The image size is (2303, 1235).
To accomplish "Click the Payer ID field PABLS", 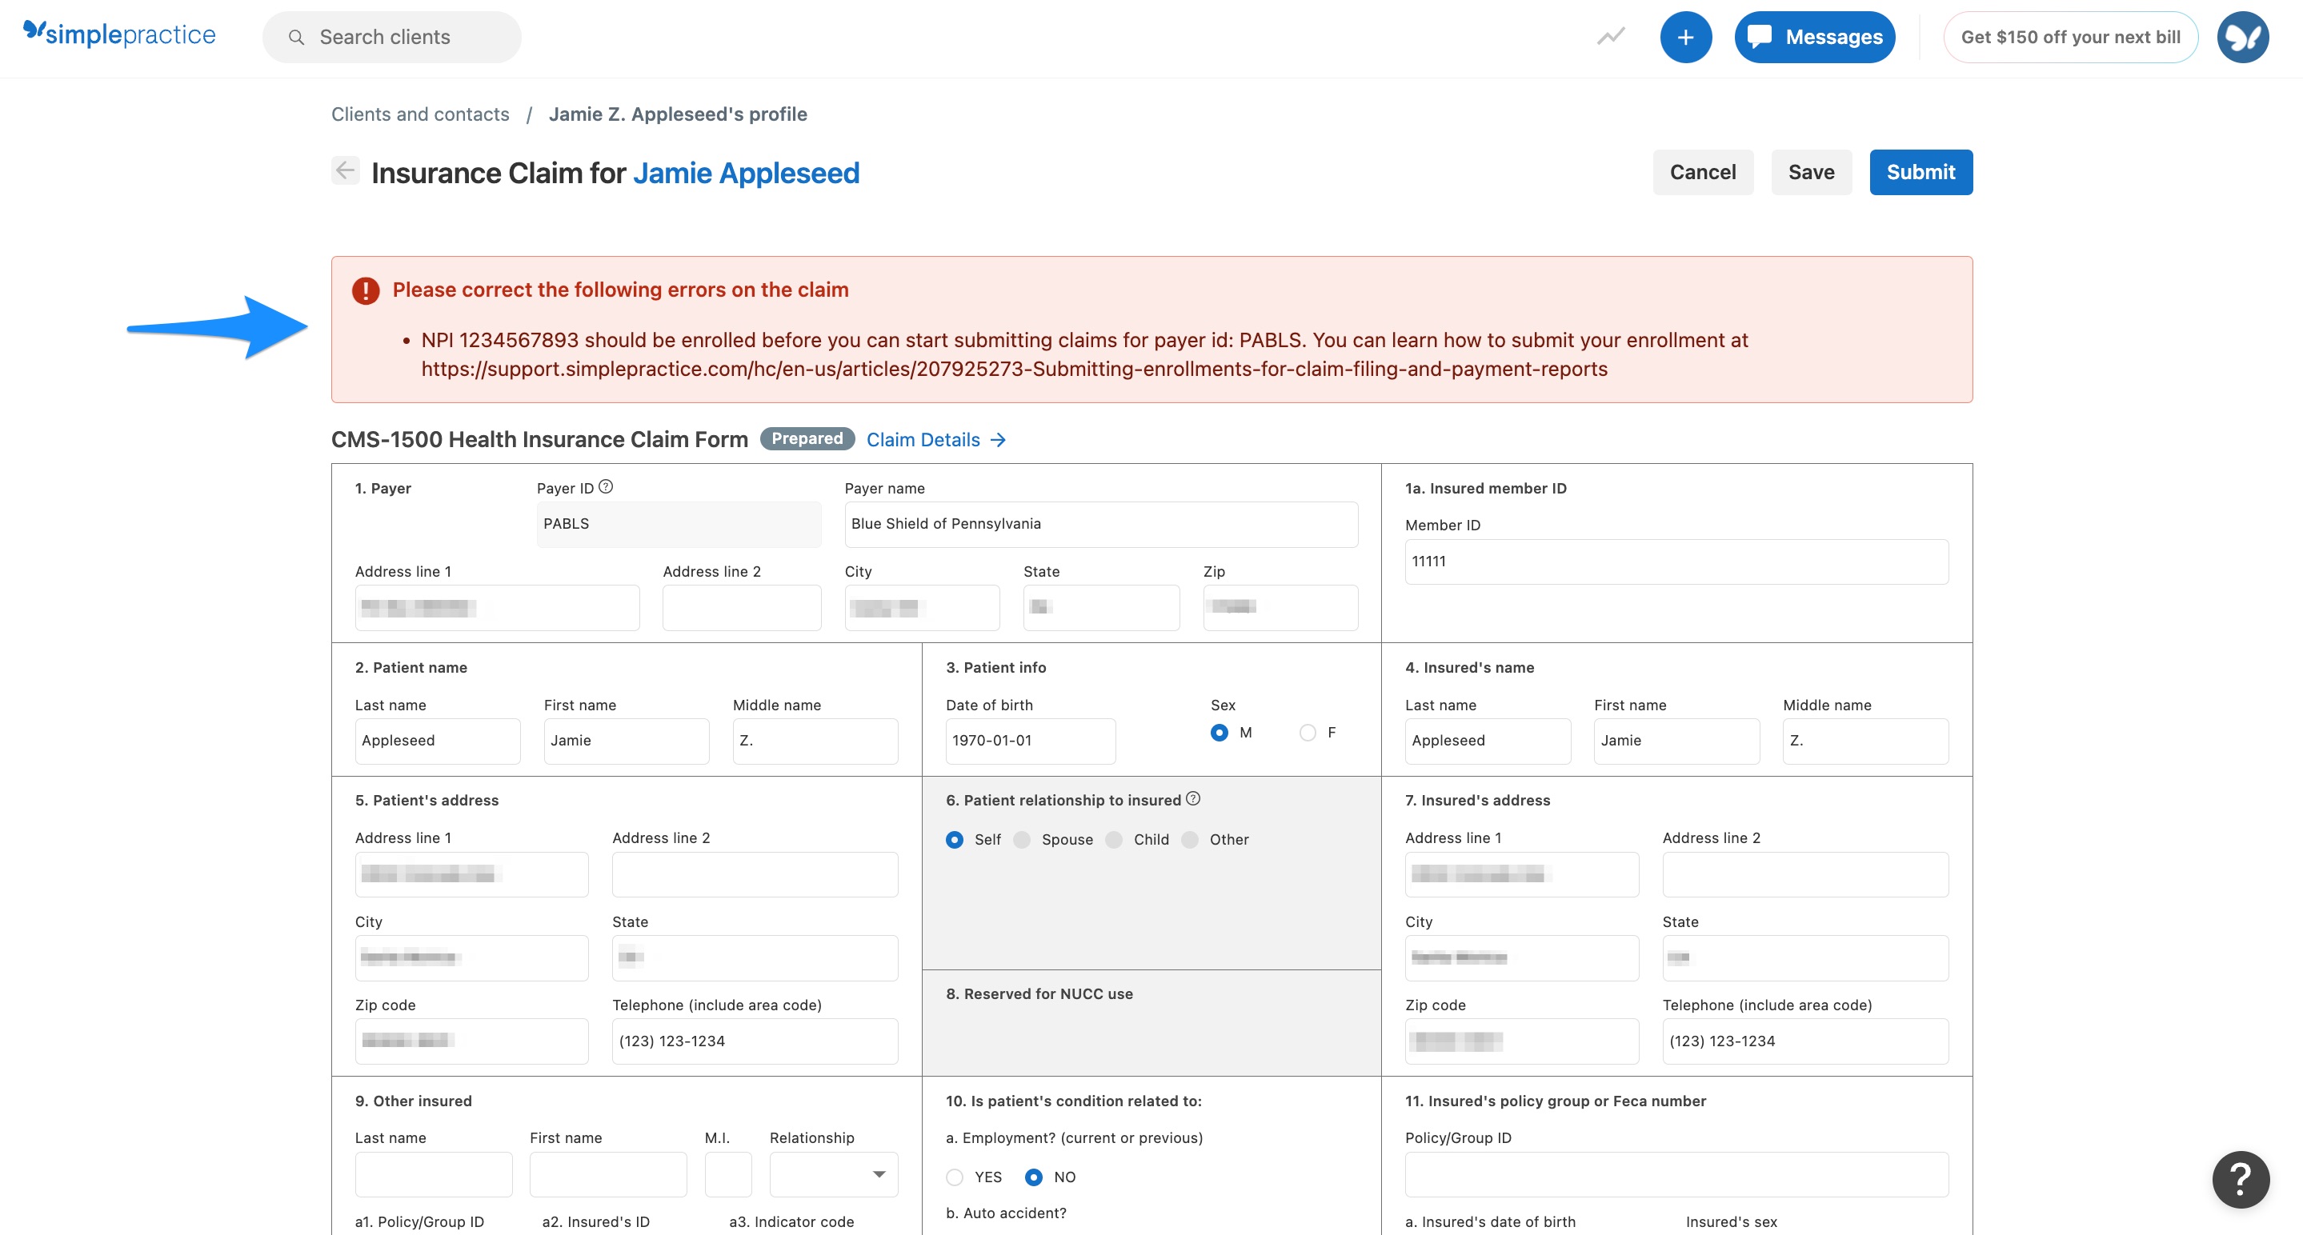I will (x=679, y=524).
